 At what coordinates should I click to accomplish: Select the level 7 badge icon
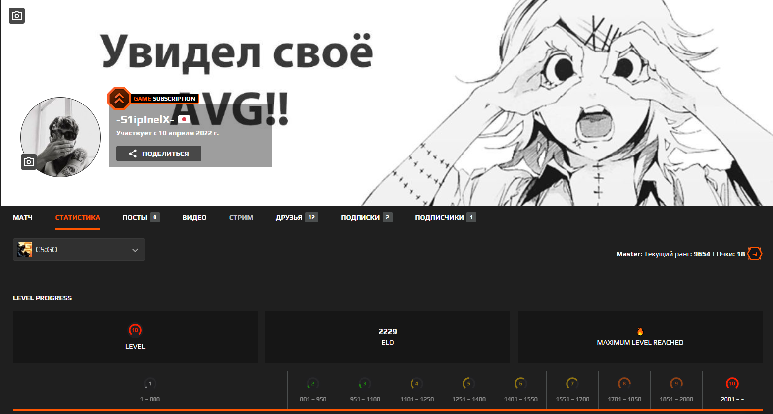[572, 383]
